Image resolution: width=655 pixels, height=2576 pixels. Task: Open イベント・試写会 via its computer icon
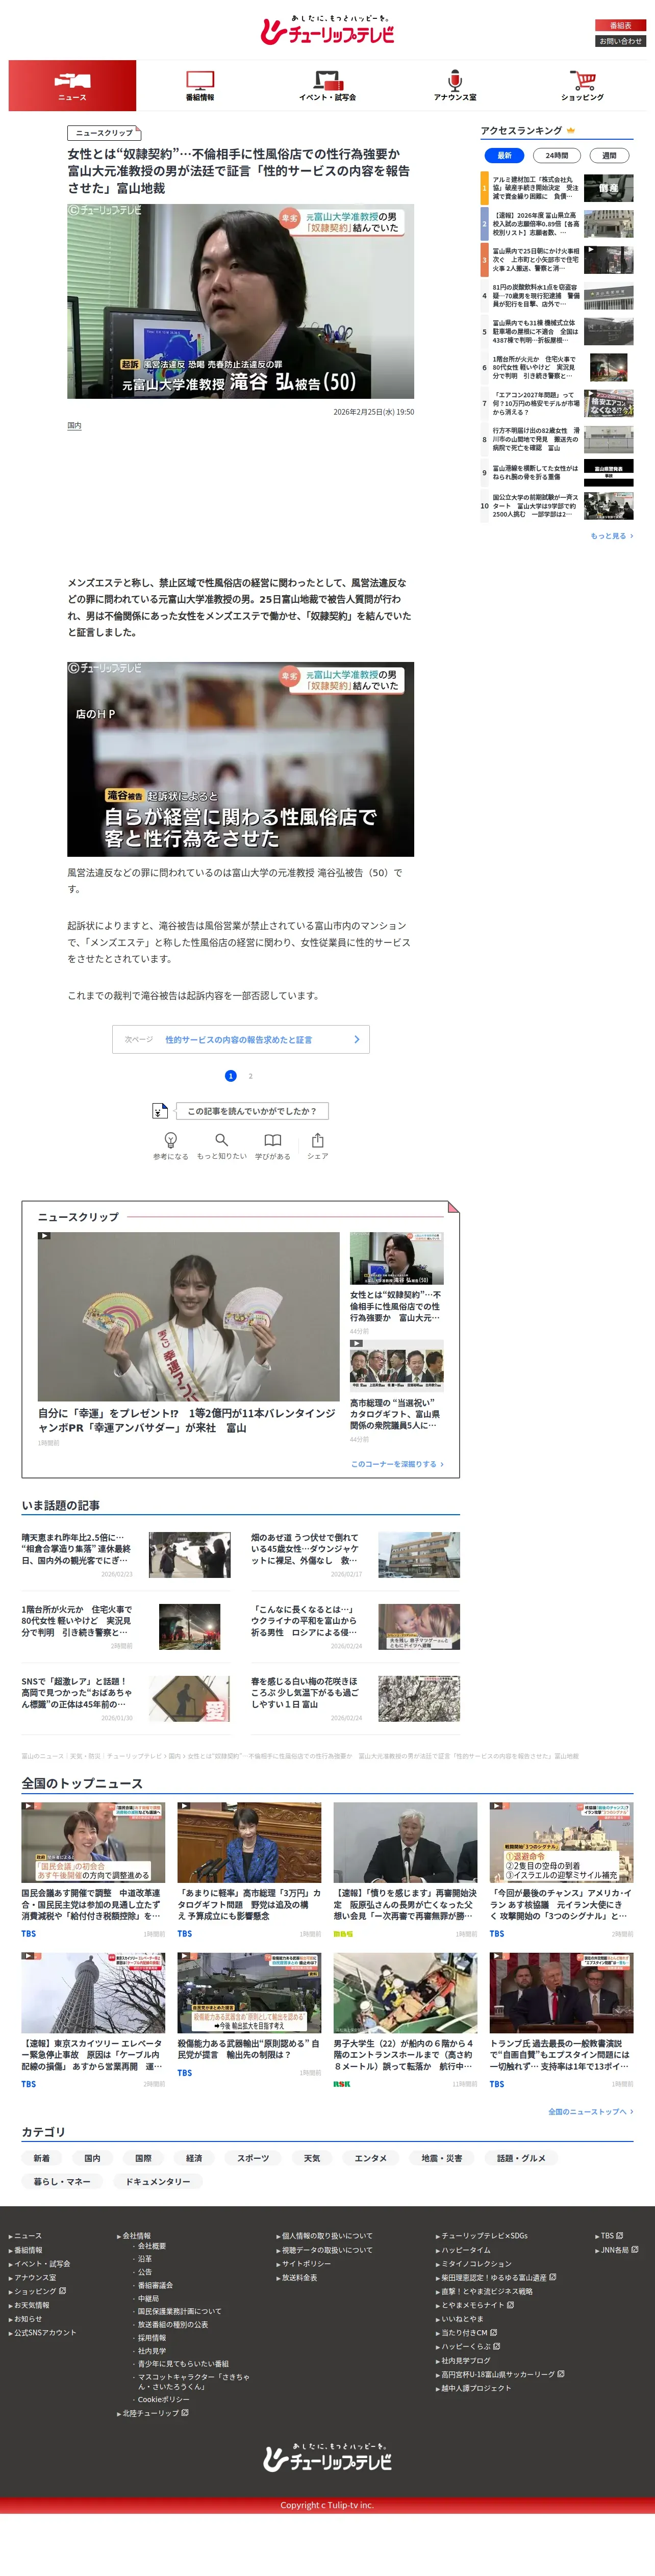[x=327, y=80]
